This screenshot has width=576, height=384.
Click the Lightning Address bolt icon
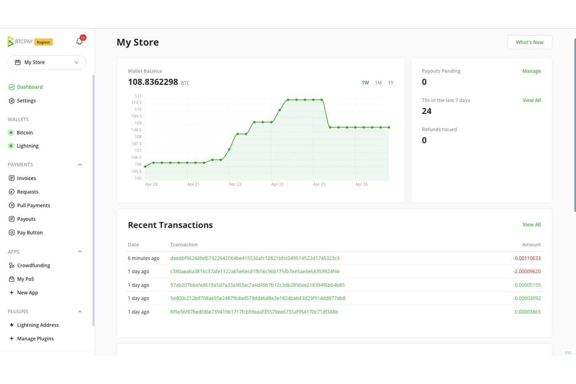click(12, 325)
